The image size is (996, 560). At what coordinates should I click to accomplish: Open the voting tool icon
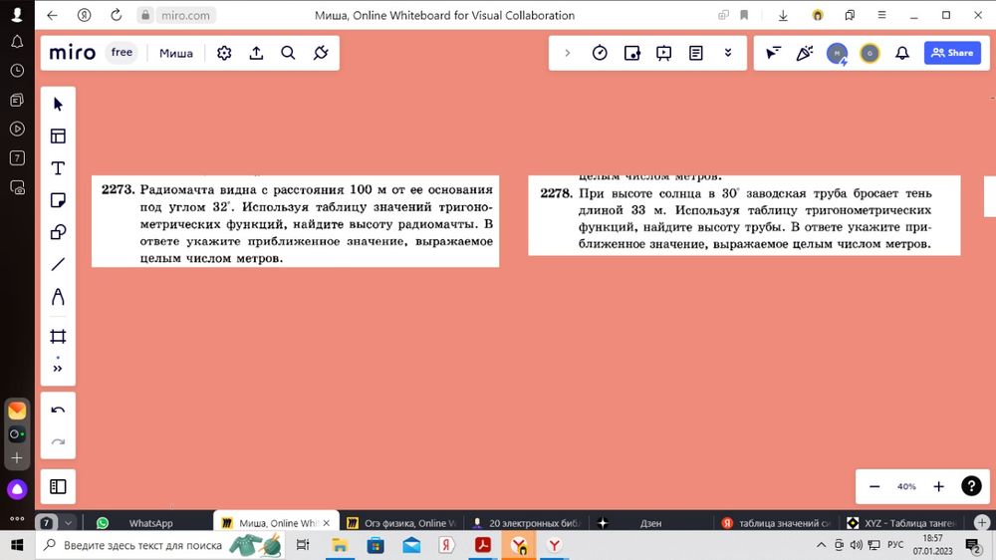click(x=632, y=53)
